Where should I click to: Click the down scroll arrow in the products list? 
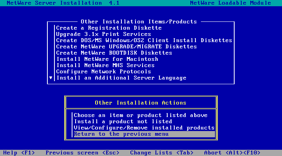coord(51,78)
